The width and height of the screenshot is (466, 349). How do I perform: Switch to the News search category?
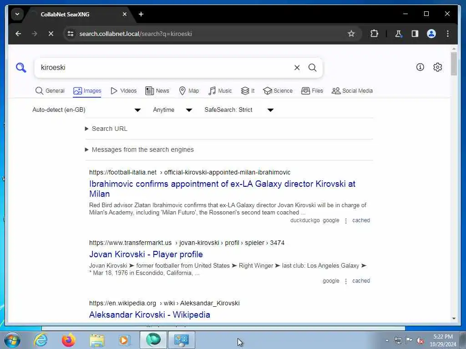point(157,91)
